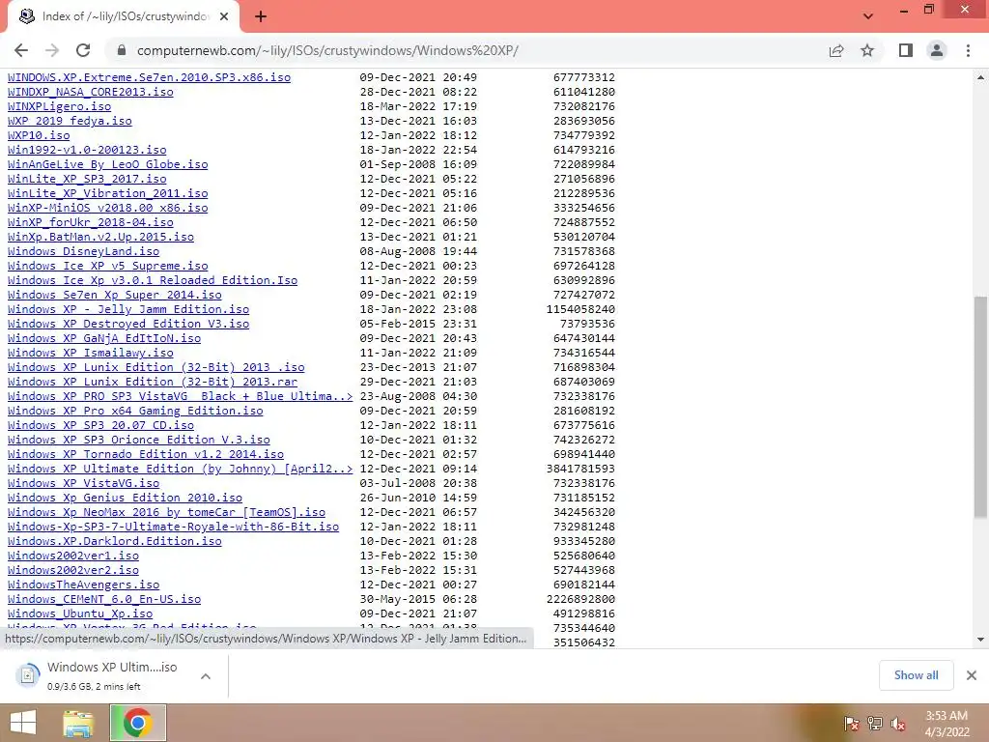Viewport: 989px width, 742px height.
Task: Open Windows Ice Xp v3.0.1 Reloaded Edition link
Action: [x=152, y=280]
